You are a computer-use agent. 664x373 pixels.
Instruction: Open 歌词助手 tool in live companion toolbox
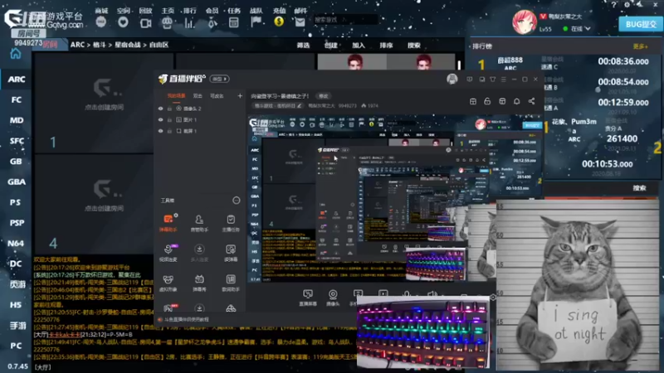(231, 283)
